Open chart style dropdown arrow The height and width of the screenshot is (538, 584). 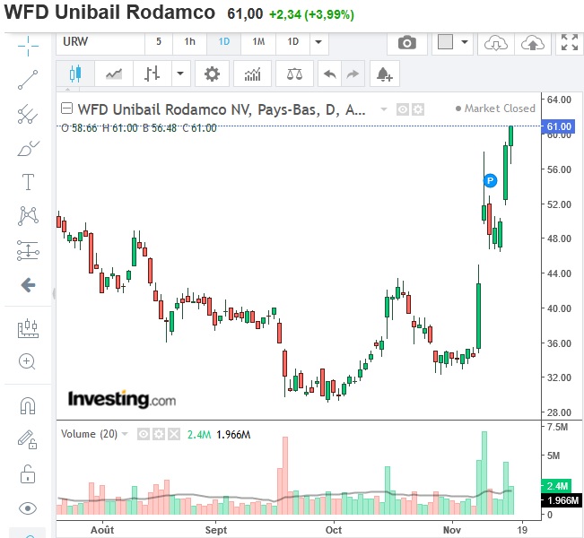(x=180, y=74)
